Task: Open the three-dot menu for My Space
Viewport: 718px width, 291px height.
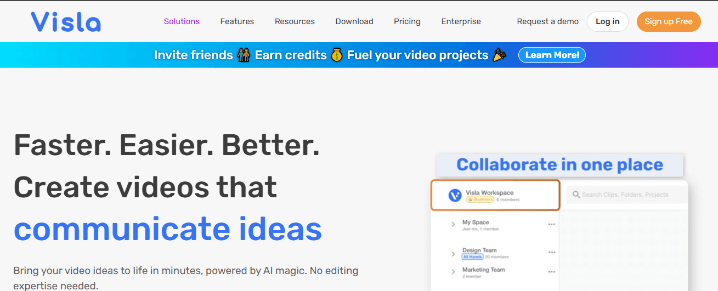Action: (552, 224)
